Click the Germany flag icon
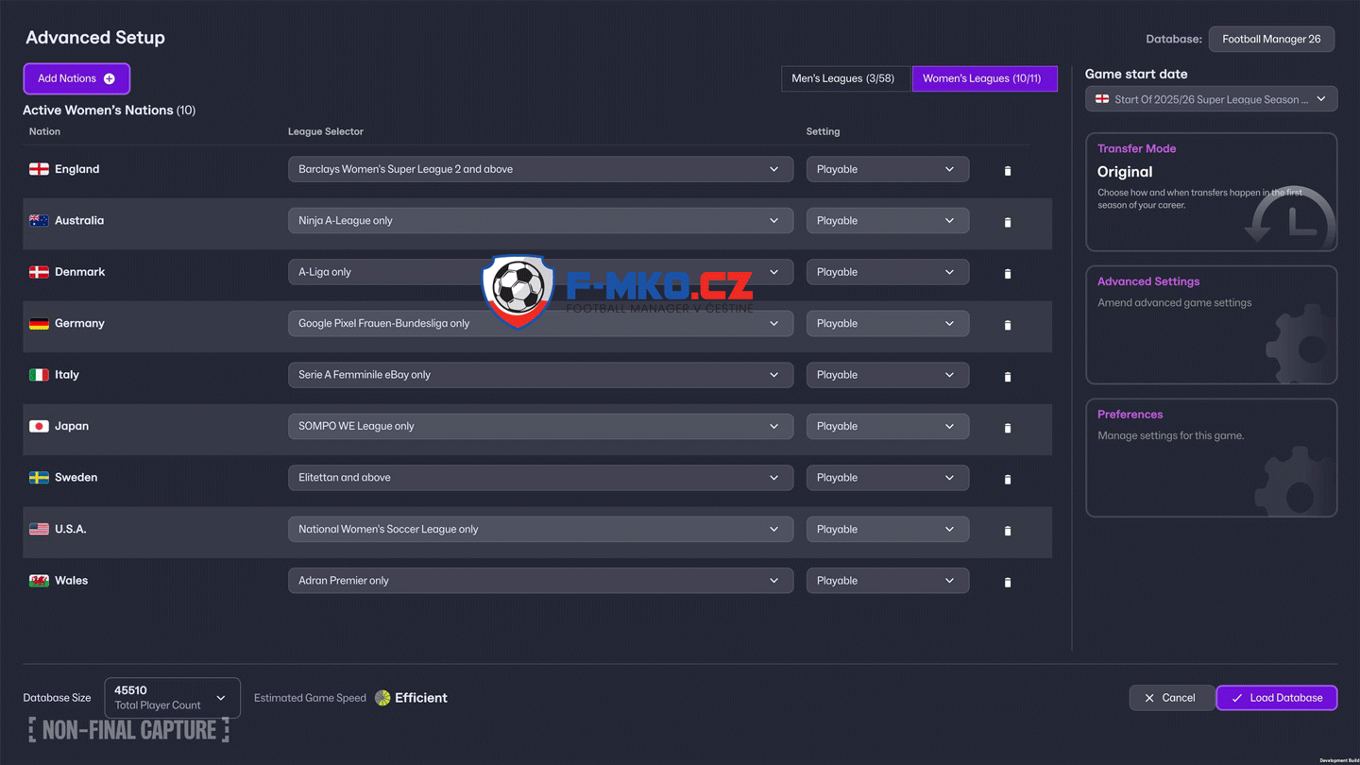Image resolution: width=1360 pixels, height=765 pixels. (39, 323)
